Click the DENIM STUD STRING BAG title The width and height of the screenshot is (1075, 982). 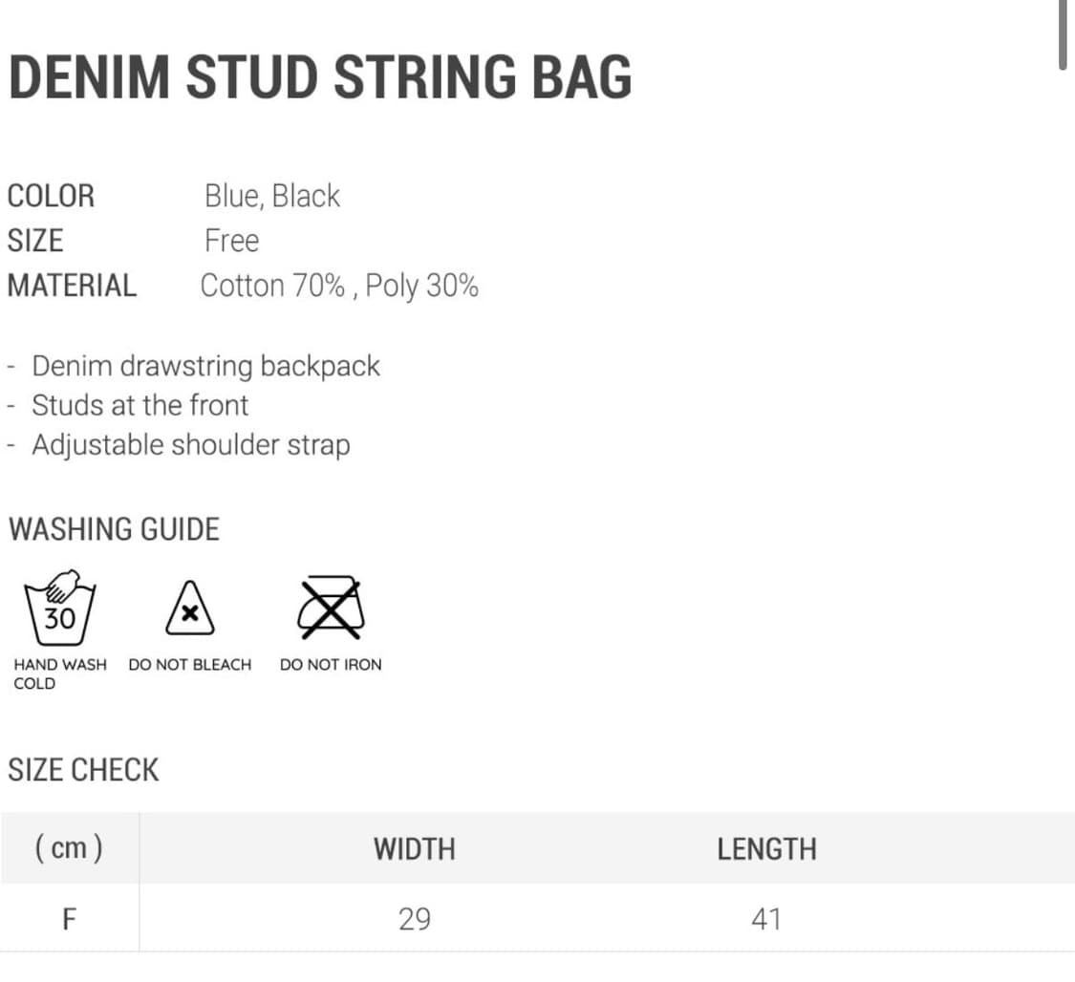click(320, 76)
